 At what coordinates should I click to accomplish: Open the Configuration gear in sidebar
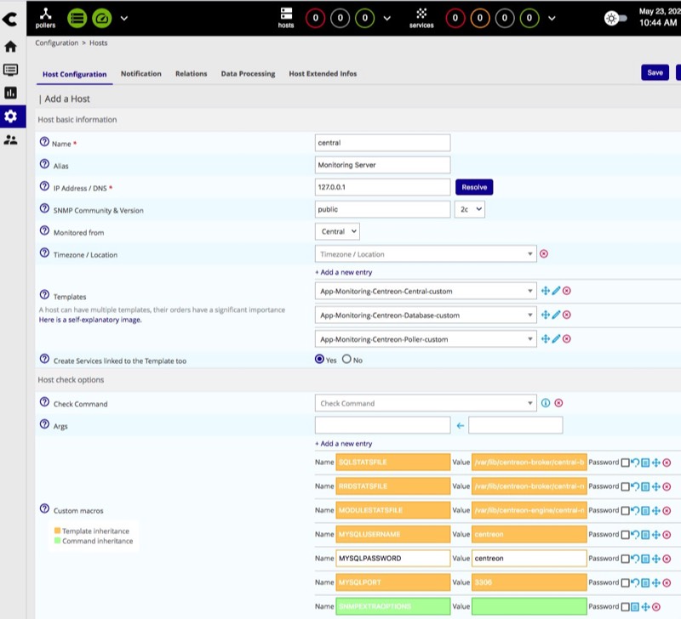tap(11, 116)
